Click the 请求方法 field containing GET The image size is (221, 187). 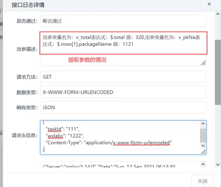123,77
